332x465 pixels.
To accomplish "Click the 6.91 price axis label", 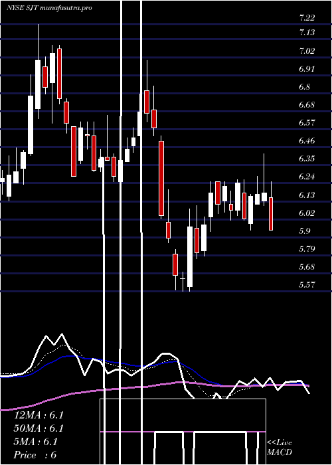I will tap(307, 69).
